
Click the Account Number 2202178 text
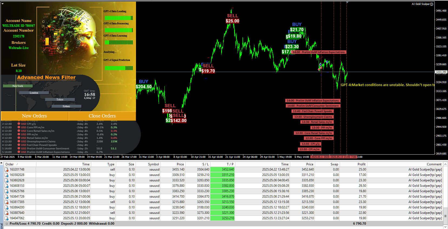19,36
